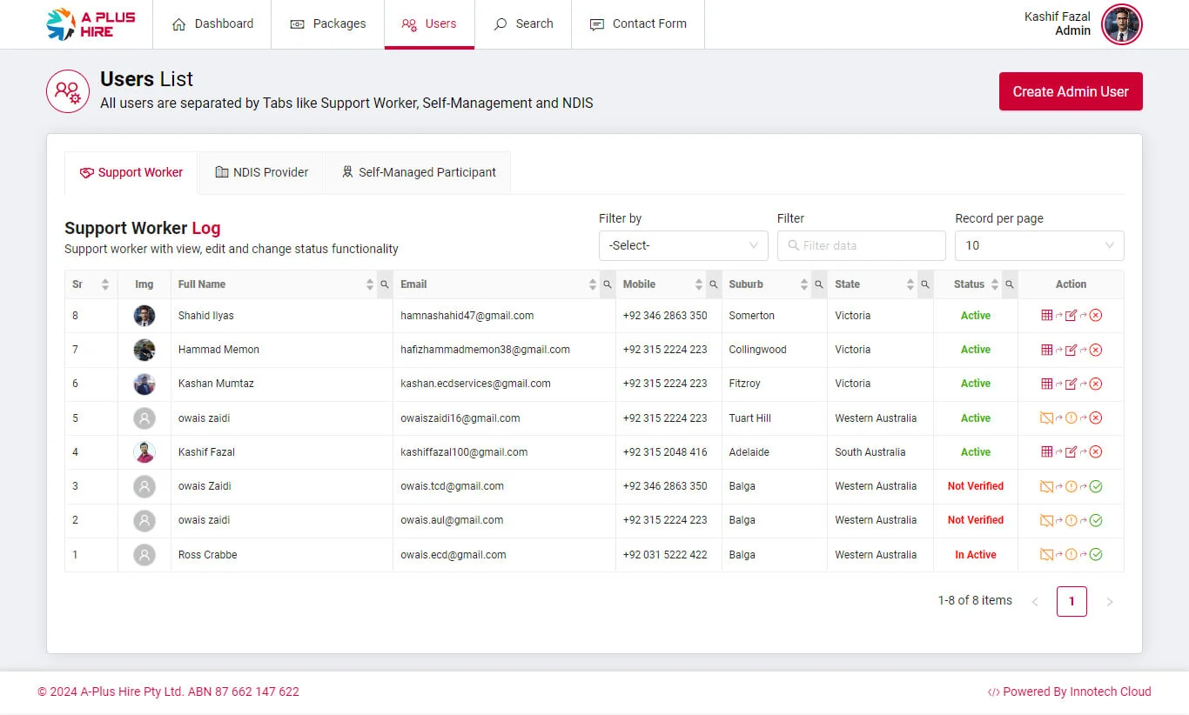
Task: Switch to the NDIS Provider tab
Action: (x=261, y=172)
